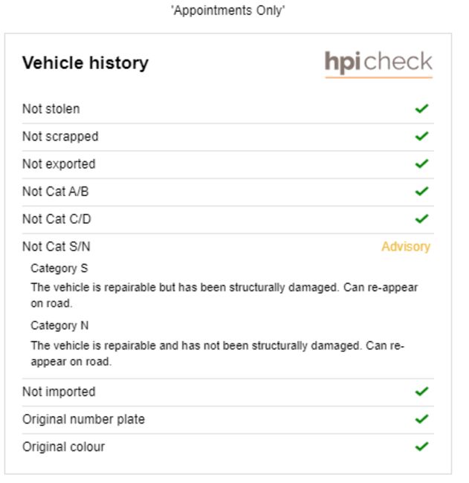This screenshot has width=469, height=483.
Task: Select the Category S heading
Action: click(x=59, y=268)
